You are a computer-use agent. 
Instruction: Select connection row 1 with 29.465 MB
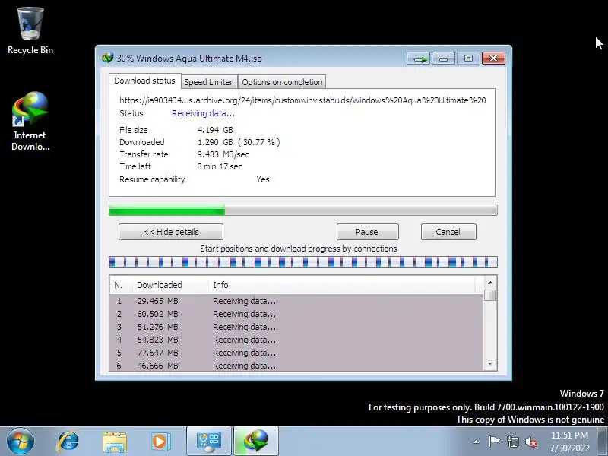point(296,301)
